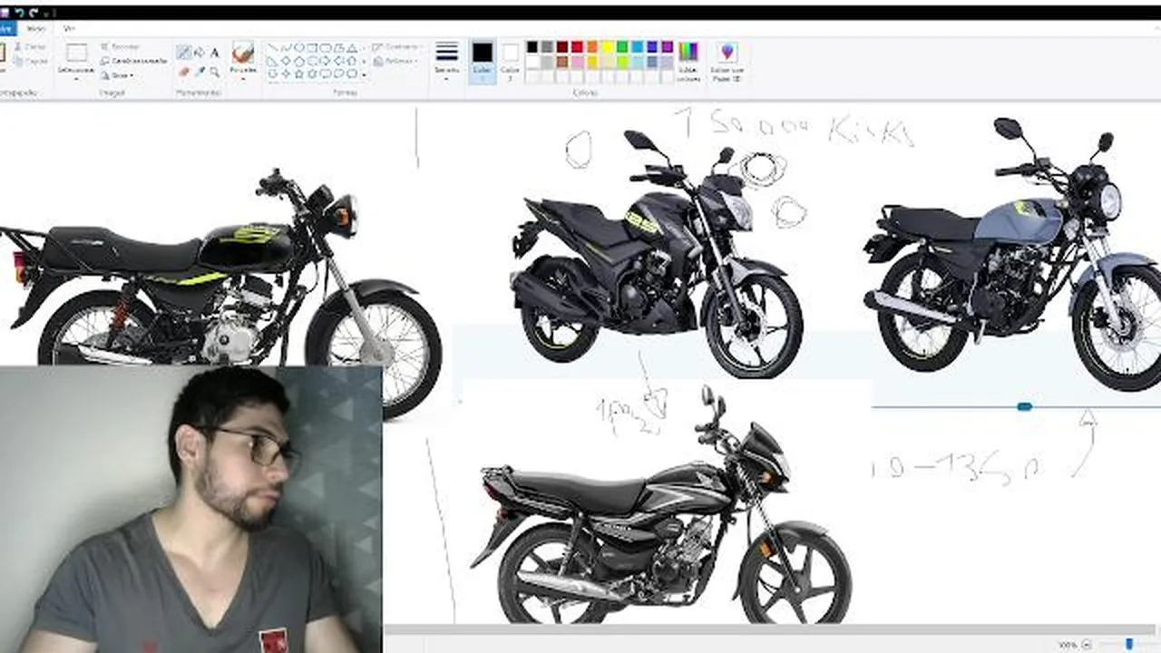Select the Rectangle shape
1161x653 pixels.
[x=311, y=47]
